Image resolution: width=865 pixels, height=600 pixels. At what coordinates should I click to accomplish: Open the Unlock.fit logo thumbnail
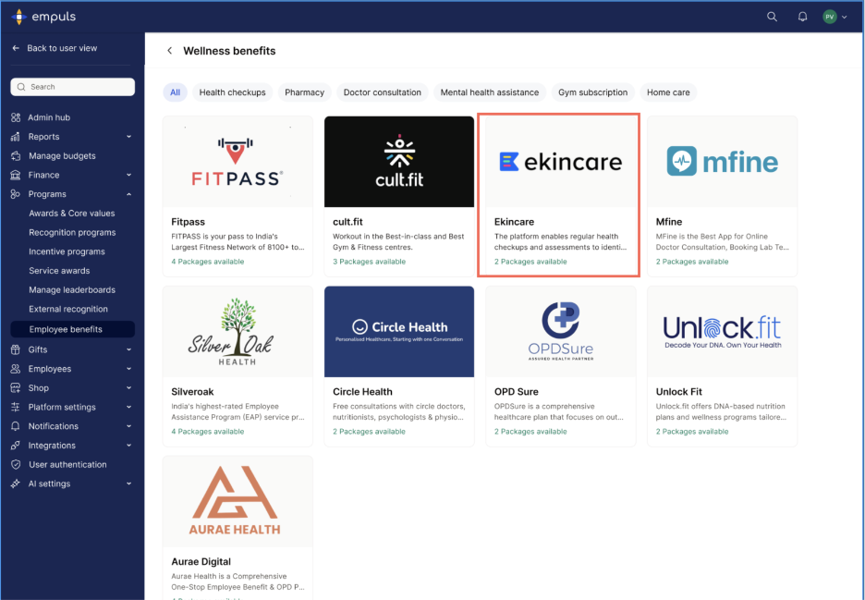[x=722, y=332]
